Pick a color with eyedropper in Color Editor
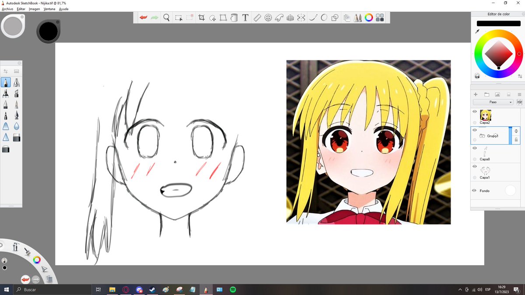Screen dimensions: 525x295 (477, 31)
